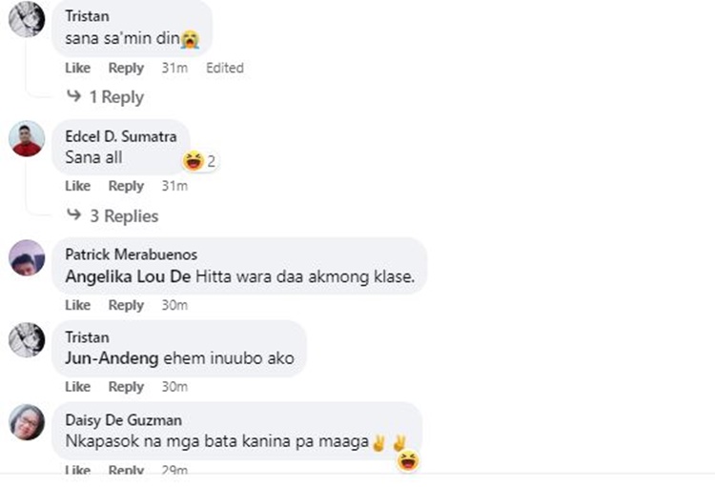Click Daisy De Guzman's profile picture

[x=27, y=422]
